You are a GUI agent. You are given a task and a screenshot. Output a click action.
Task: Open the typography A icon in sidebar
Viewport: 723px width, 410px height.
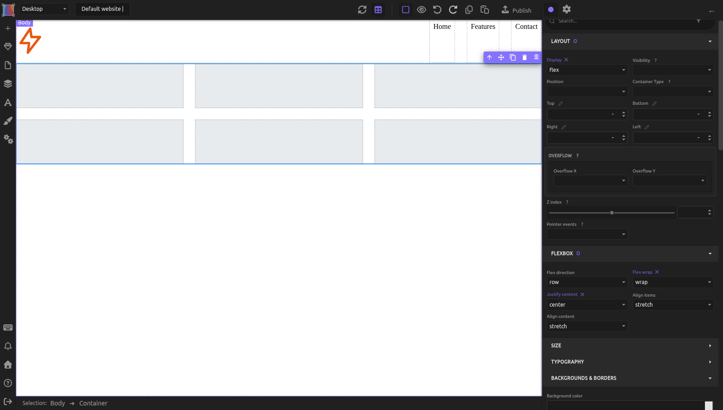(x=8, y=102)
